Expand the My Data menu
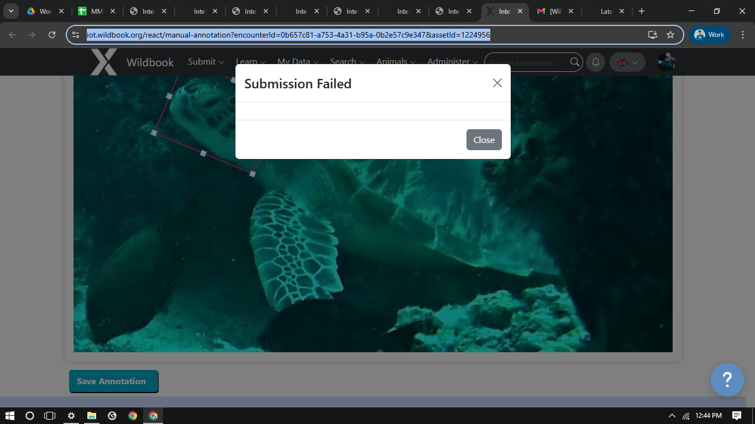The height and width of the screenshot is (424, 755). coord(297,62)
